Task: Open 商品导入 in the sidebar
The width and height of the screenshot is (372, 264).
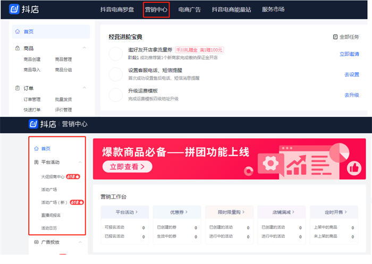Action: pyautogui.click(x=32, y=70)
